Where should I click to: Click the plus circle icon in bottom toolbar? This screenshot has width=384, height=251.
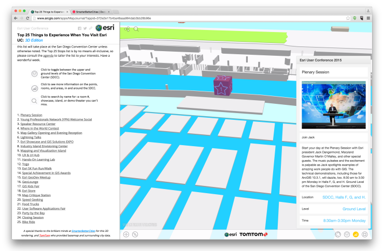126,234
